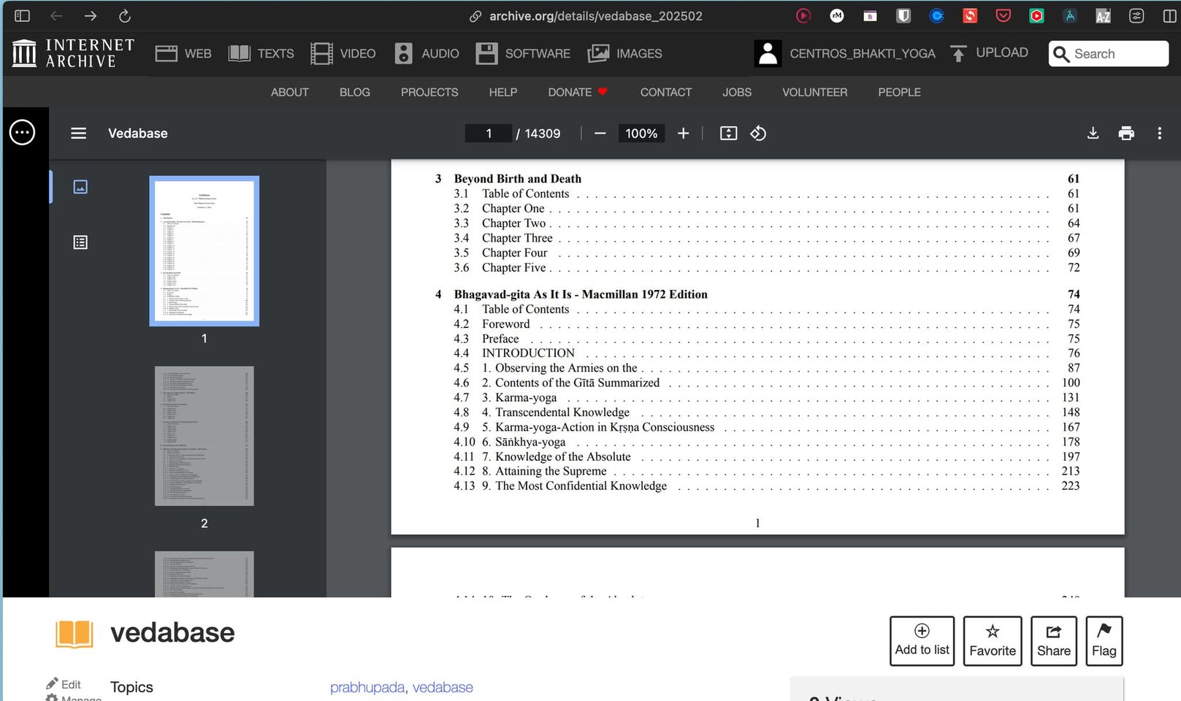The width and height of the screenshot is (1181, 701).
Task: Follow the prabhupada topic link
Action: pos(367,687)
